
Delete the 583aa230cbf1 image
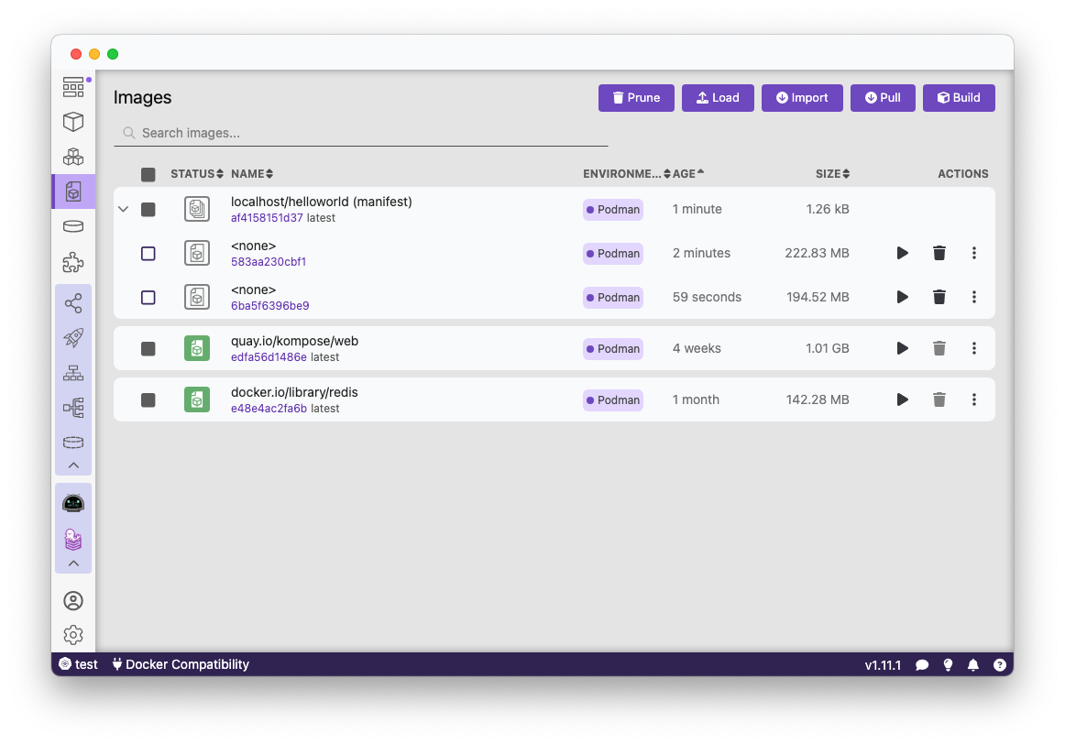point(939,253)
